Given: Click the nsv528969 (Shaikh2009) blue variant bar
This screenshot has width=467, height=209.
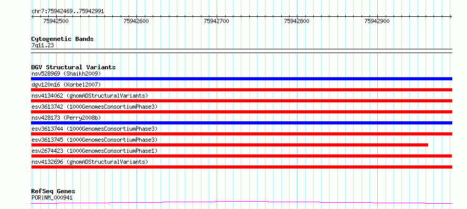Looking at the screenshot, I should coord(241,79).
